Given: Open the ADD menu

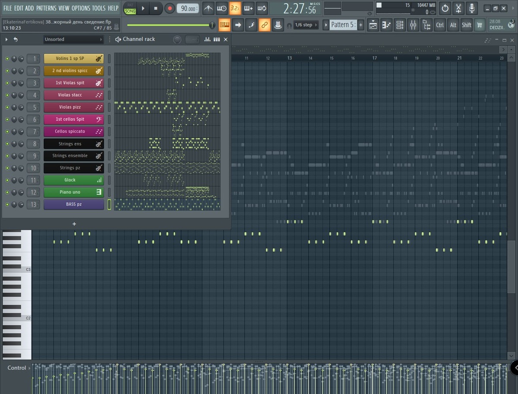Looking at the screenshot, I should point(29,8).
